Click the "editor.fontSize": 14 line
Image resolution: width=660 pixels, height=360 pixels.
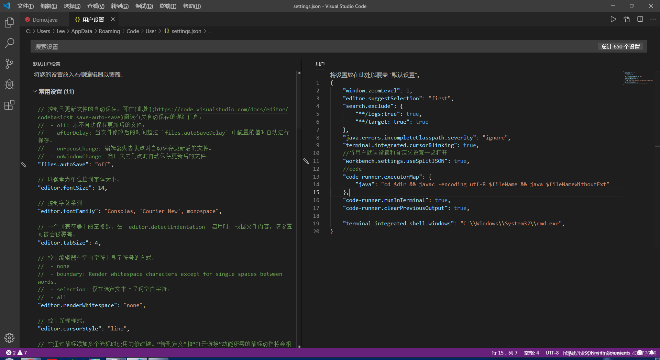pos(73,188)
